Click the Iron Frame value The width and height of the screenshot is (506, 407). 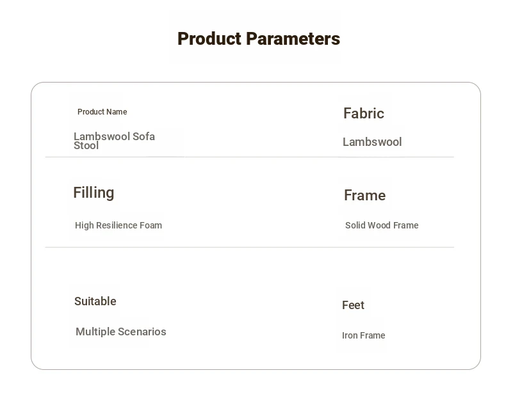coord(363,335)
